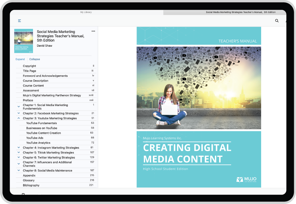Click the Collapse link
Screen dimensions: 296x204
(x=35, y=59)
